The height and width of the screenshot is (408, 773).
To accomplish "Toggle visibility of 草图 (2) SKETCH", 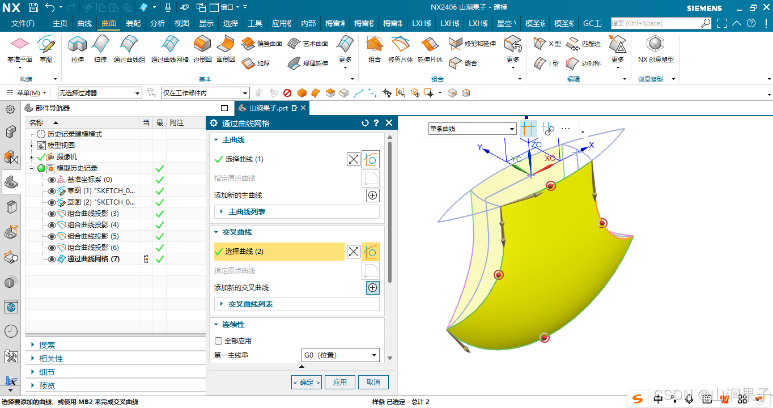I will click(x=52, y=202).
